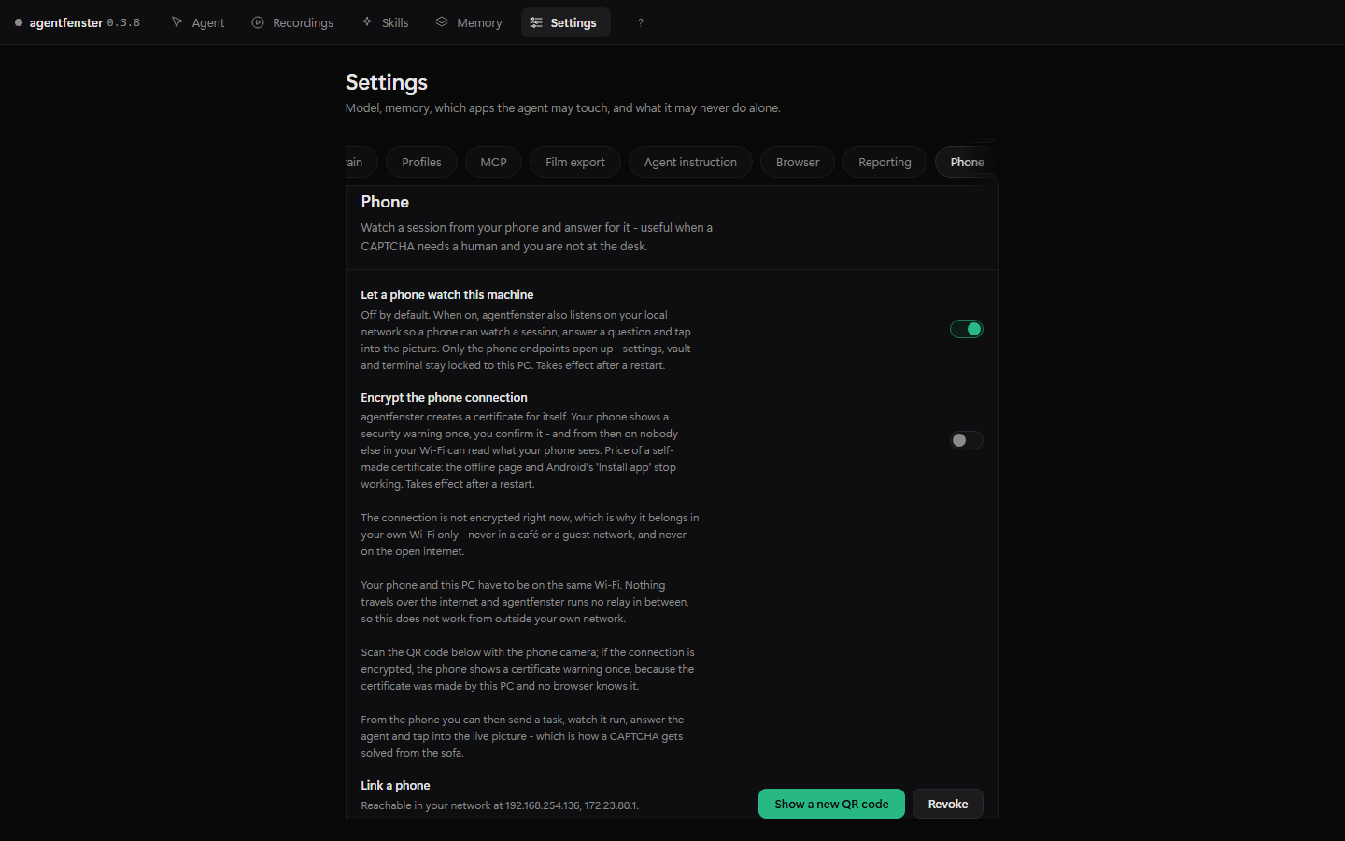Click the Revoke button

tap(948, 804)
